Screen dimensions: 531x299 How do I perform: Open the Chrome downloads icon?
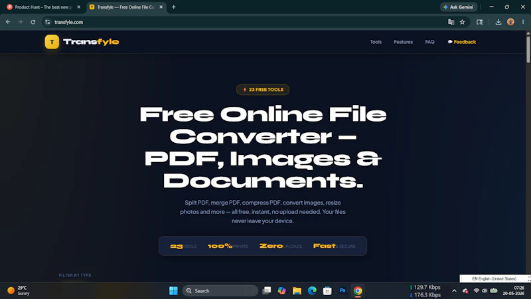coord(498,22)
